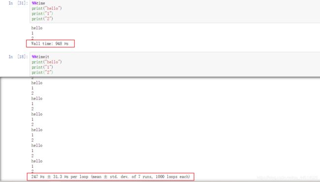
Task: Select the In [18] cell prompt
Action: click(18, 56)
